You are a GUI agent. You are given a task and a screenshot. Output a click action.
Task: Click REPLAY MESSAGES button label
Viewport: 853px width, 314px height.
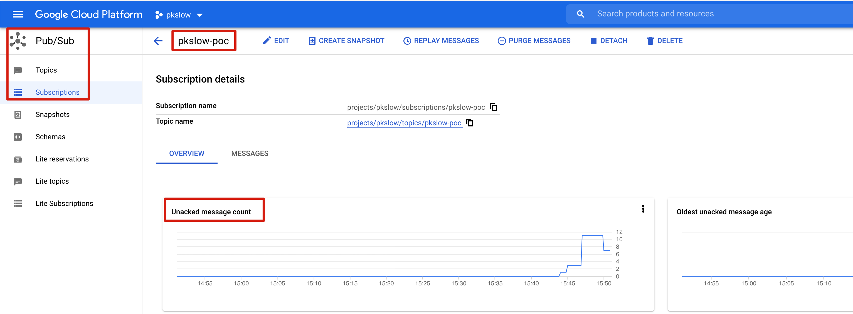click(446, 41)
